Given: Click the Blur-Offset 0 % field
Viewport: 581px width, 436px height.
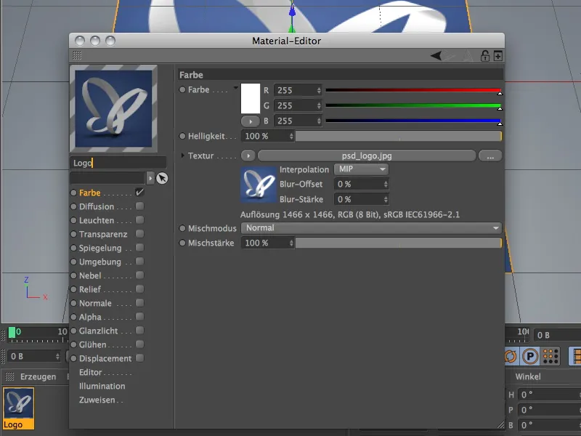Looking at the screenshot, I should click(x=361, y=185).
